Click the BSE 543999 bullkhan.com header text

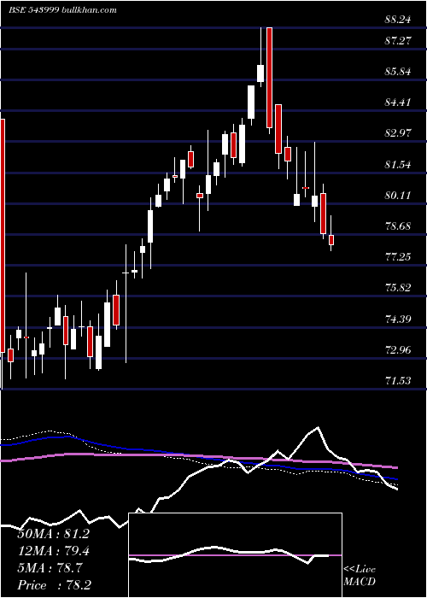pos(62,10)
